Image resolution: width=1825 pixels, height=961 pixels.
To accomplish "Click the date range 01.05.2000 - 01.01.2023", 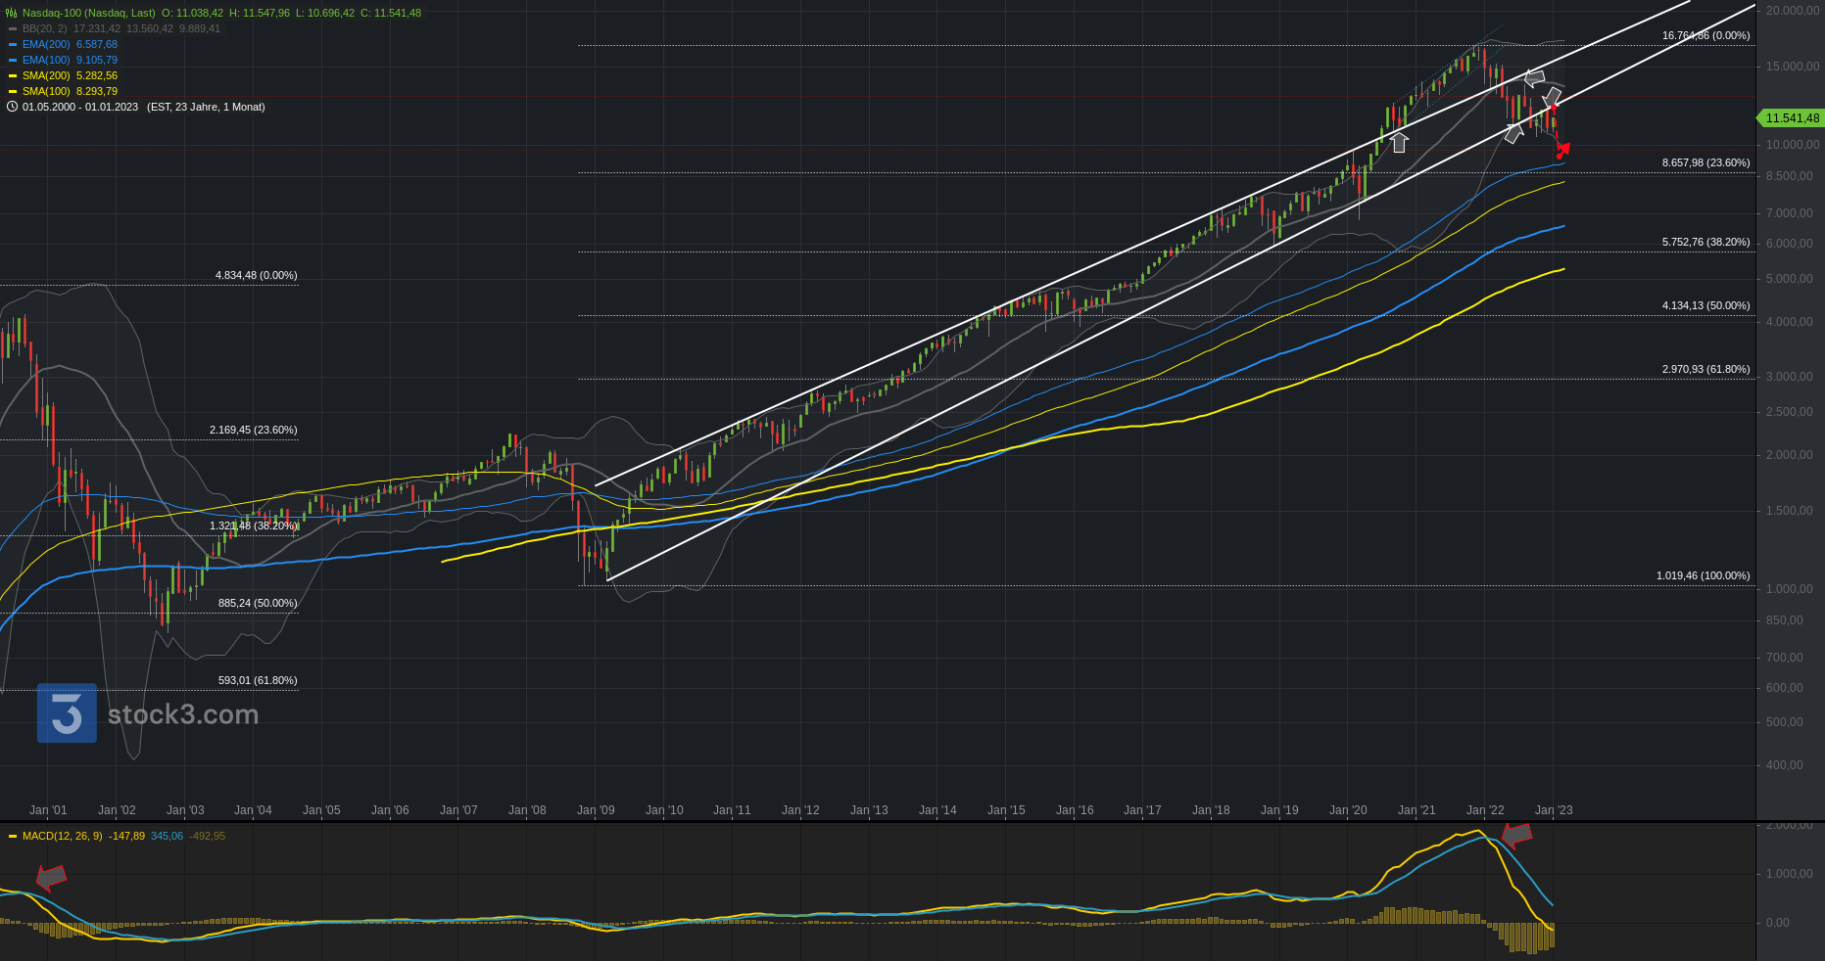I will [80, 107].
